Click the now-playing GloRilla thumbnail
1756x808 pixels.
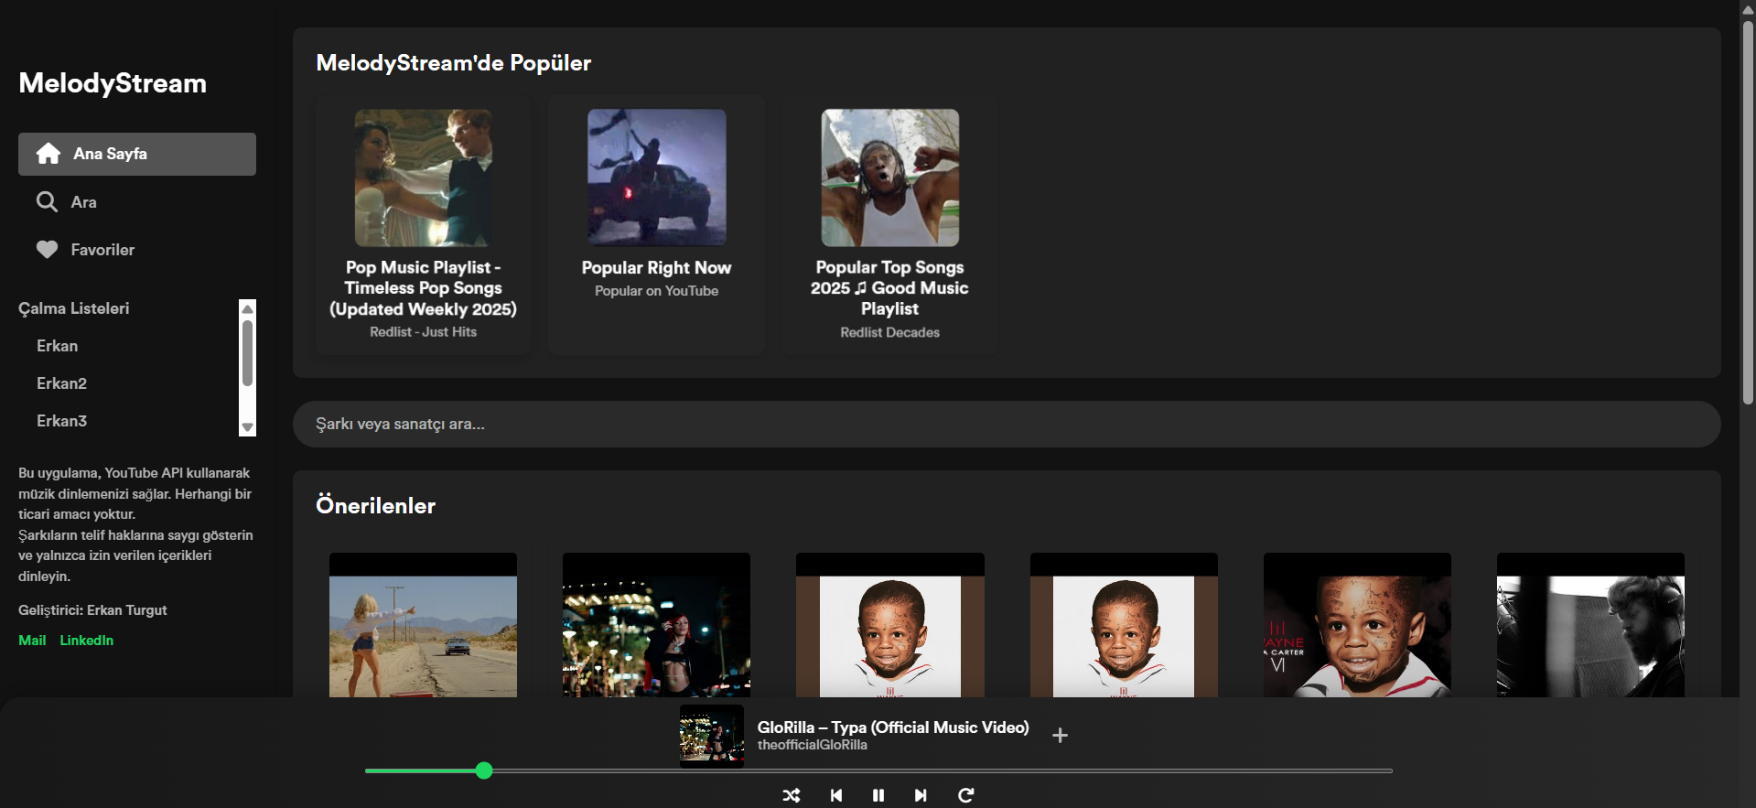click(x=711, y=736)
